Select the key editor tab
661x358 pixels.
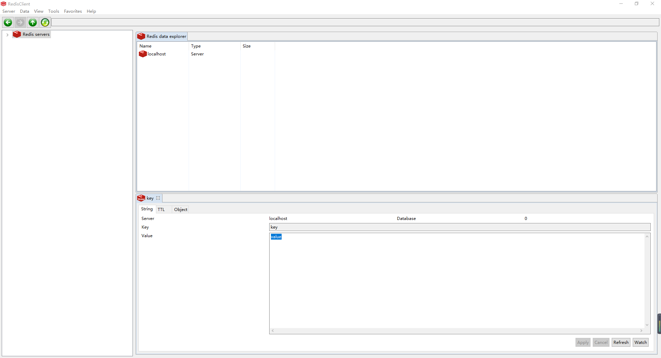pyautogui.click(x=149, y=198)
